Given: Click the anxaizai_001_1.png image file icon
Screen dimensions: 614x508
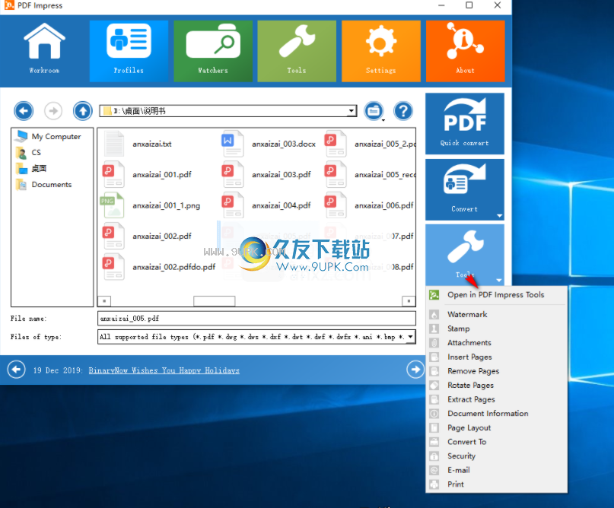Looking at the screenshot, I should pos(113,205).
